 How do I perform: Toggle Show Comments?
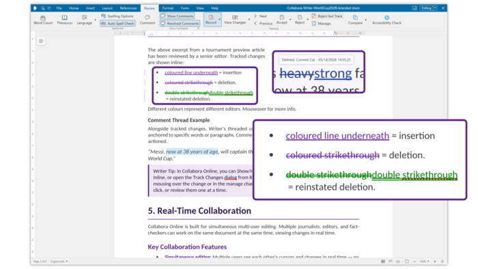click(177, 16)
